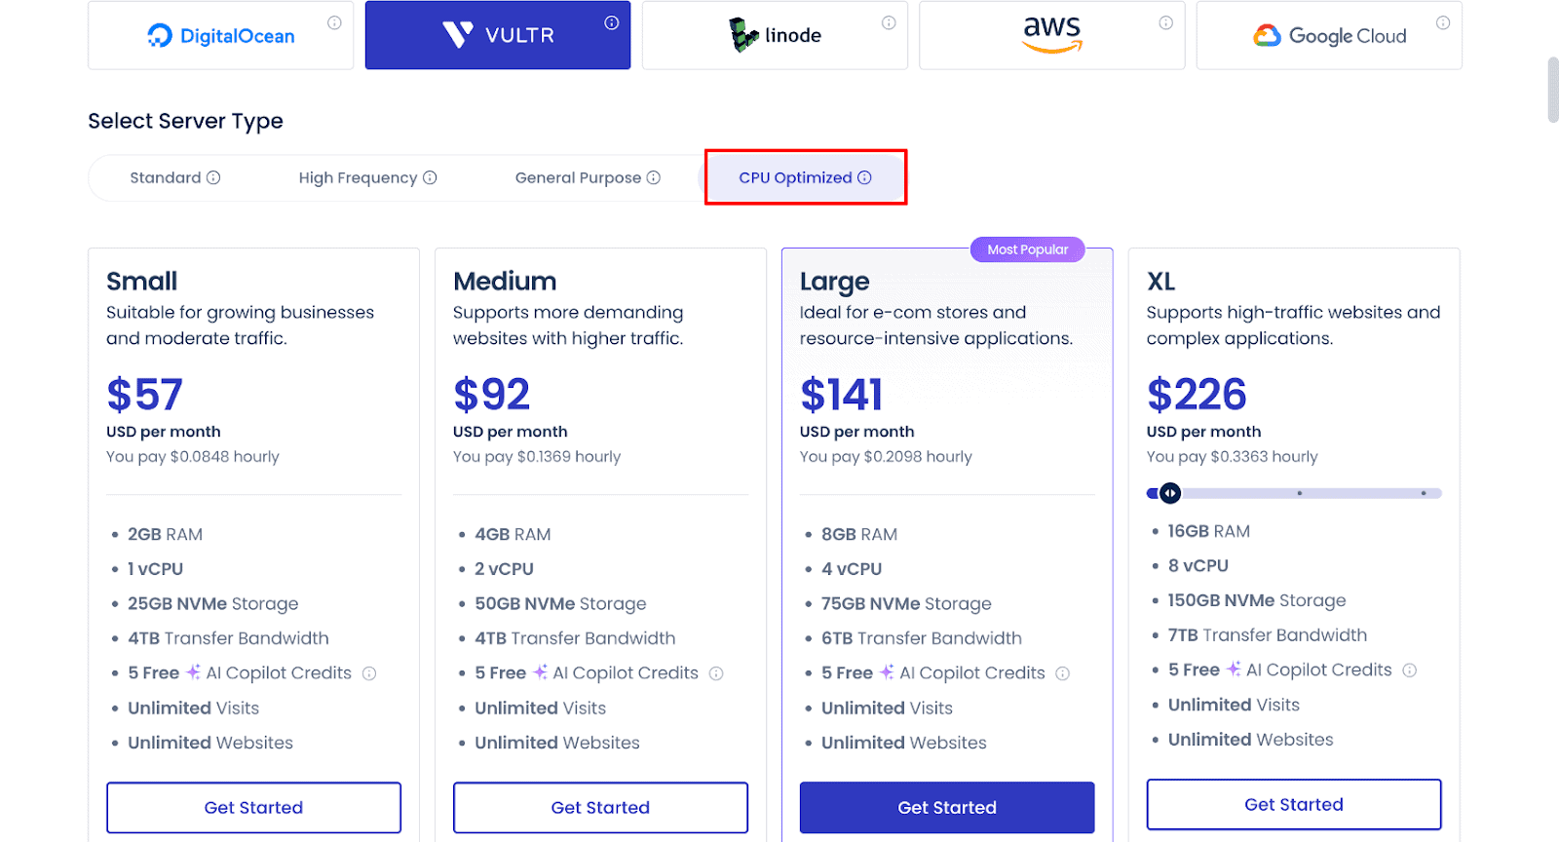Click Get Started on Small plan
This screenshot has height=842, width=1559.
coord(253,807)
